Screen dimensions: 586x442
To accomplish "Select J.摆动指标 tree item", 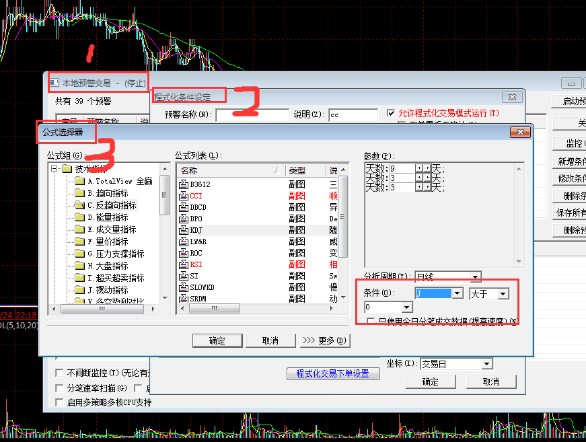I will click(108, 290).
